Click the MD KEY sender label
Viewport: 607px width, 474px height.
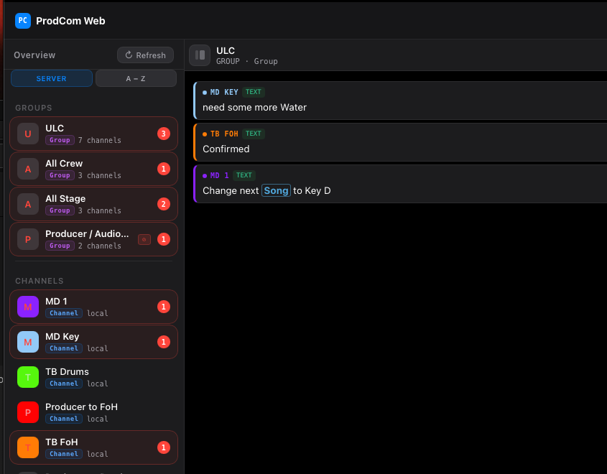point(223,92)
